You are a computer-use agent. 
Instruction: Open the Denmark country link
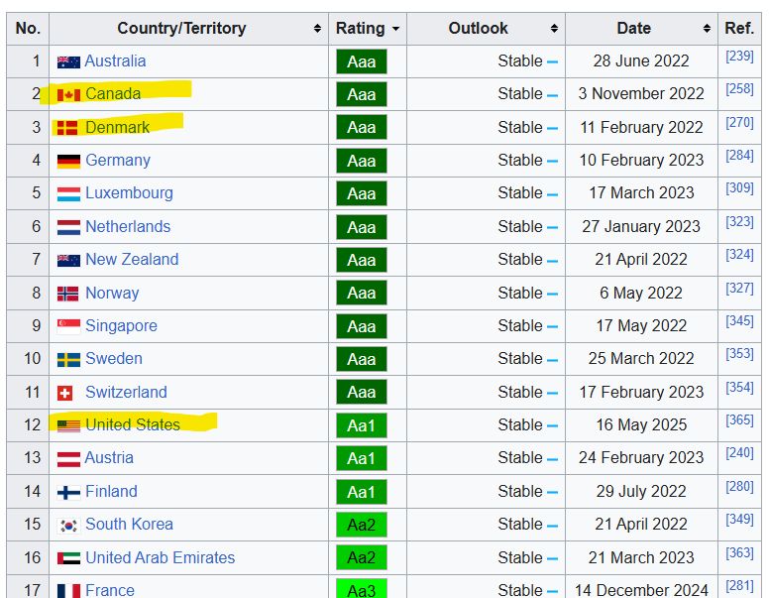118,127
